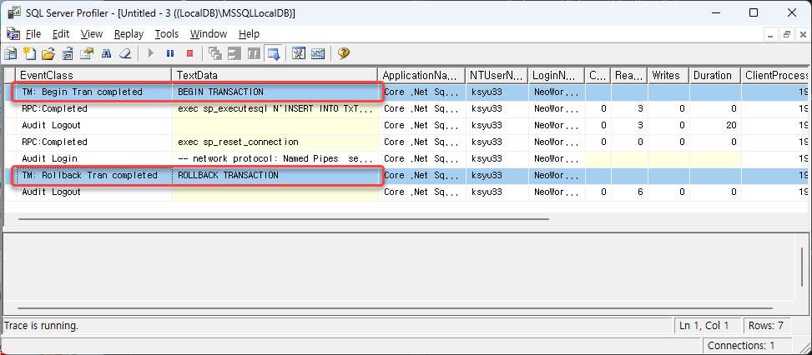Click the Duration column header
The height and width of the screenshot is (355, 812).
click(714, 75)
